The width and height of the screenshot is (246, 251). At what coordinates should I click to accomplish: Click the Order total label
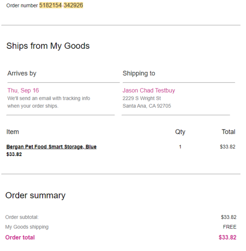(20, 237)
